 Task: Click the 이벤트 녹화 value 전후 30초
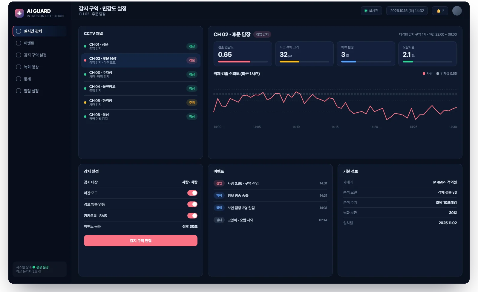point(190,227)
